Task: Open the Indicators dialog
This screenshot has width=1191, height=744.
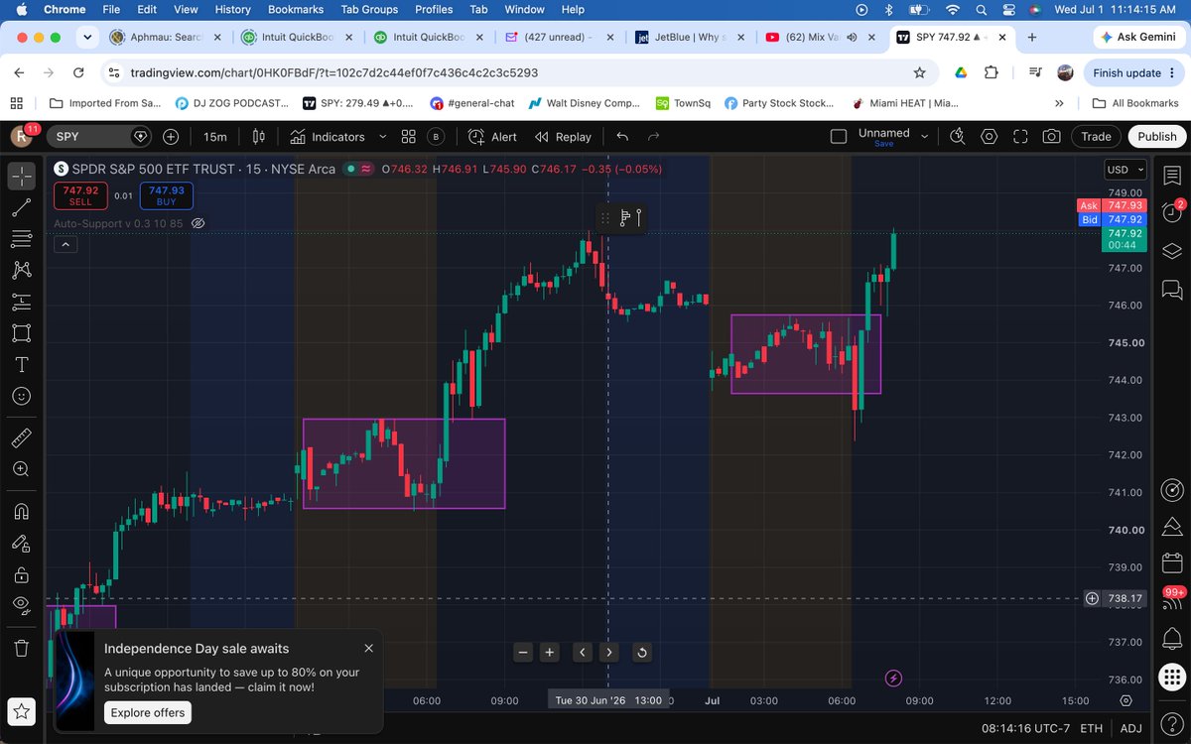Action: click(x=327, y=137)
